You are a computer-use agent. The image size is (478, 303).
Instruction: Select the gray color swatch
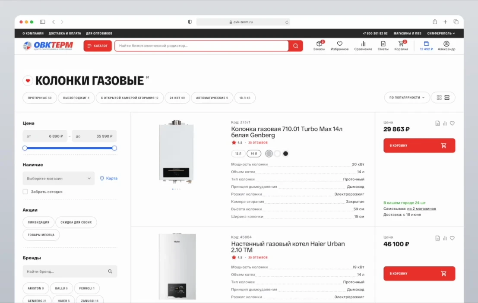(269, 154)
